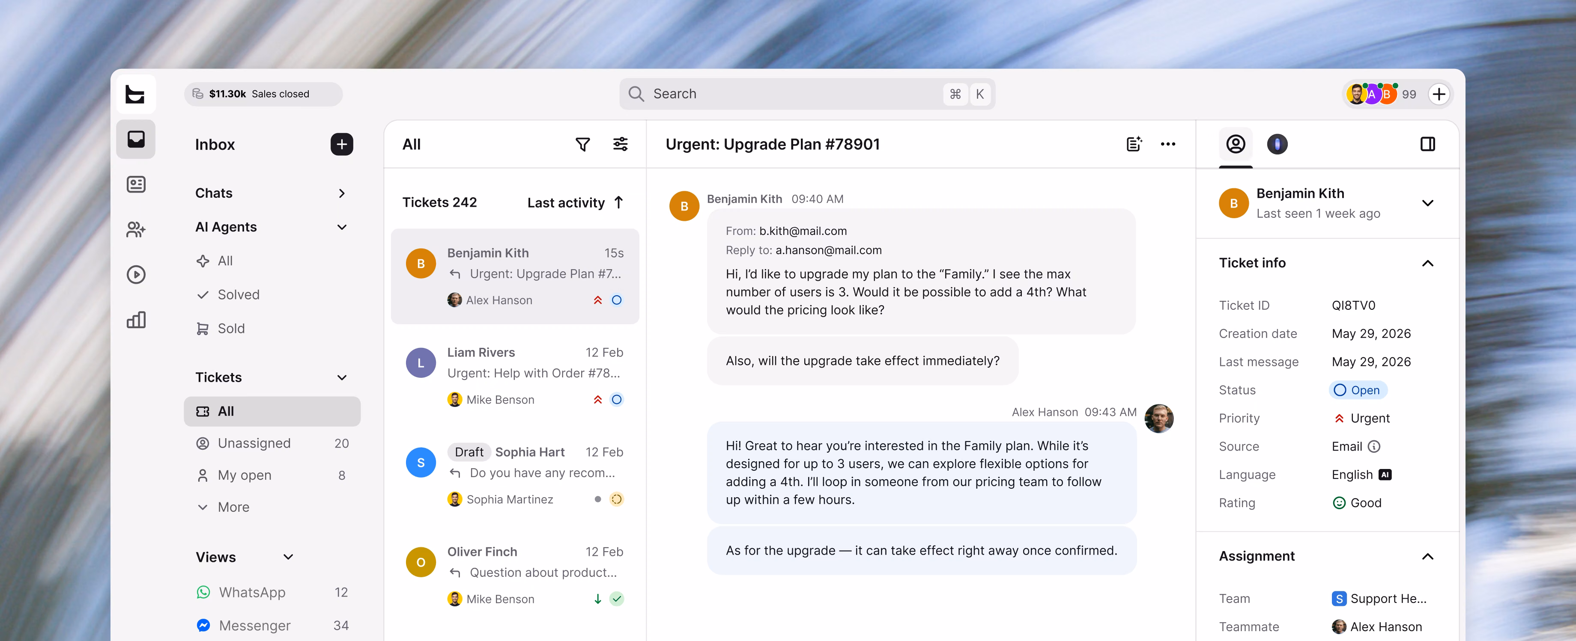Image resolution: width=1576 pixels, height=641 pixels.
Task: Open the bar chart reports icon
Action: point(136,320)
